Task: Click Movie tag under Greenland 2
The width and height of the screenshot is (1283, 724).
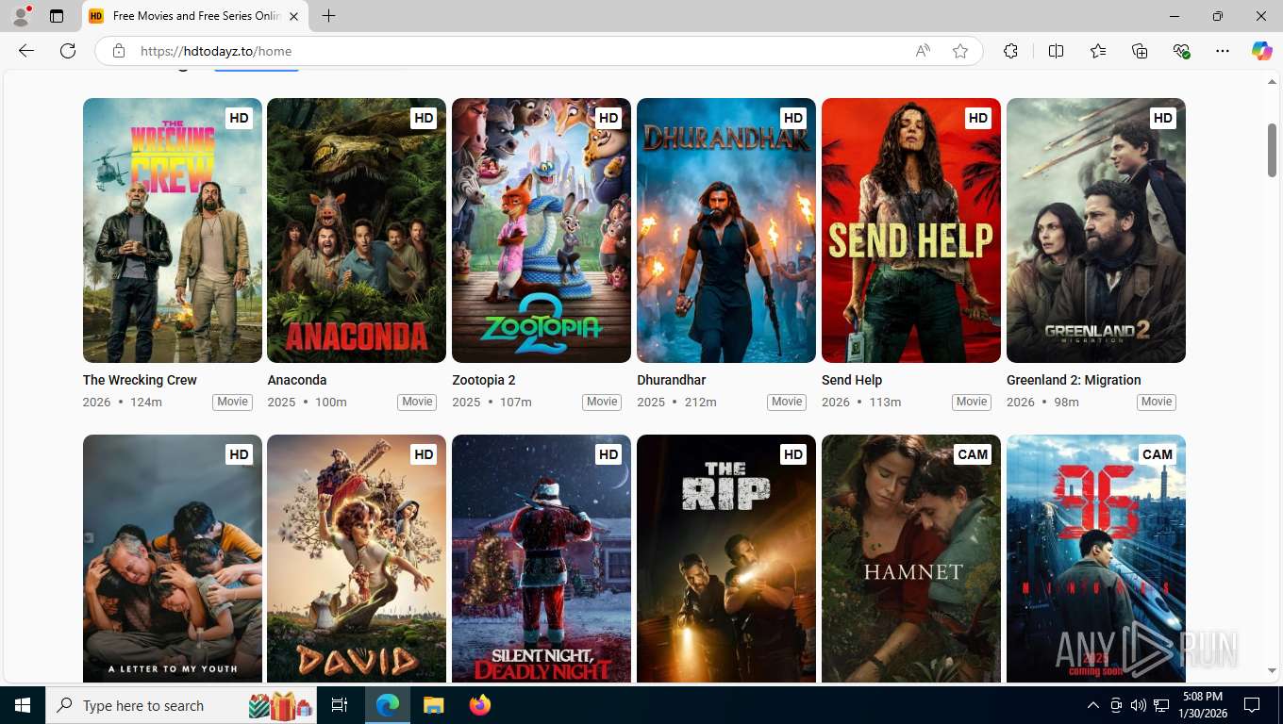Action: [x=1157, y=402]
